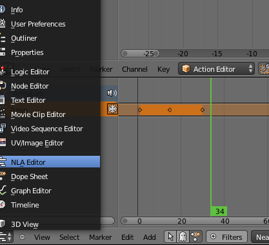Click the NLA horizontal scrollbar showing 0 to 40
This screenshot has width=269, height=245.
point(195,221)
